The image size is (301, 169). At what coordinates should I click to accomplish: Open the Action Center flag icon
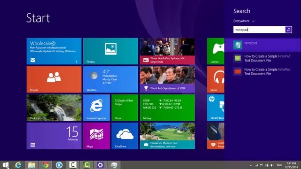[x=261, y=165]
